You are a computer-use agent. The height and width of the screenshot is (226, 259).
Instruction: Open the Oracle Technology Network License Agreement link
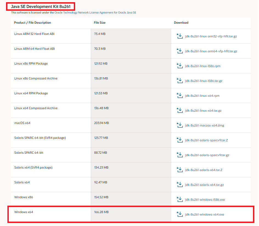click(95, 13)
